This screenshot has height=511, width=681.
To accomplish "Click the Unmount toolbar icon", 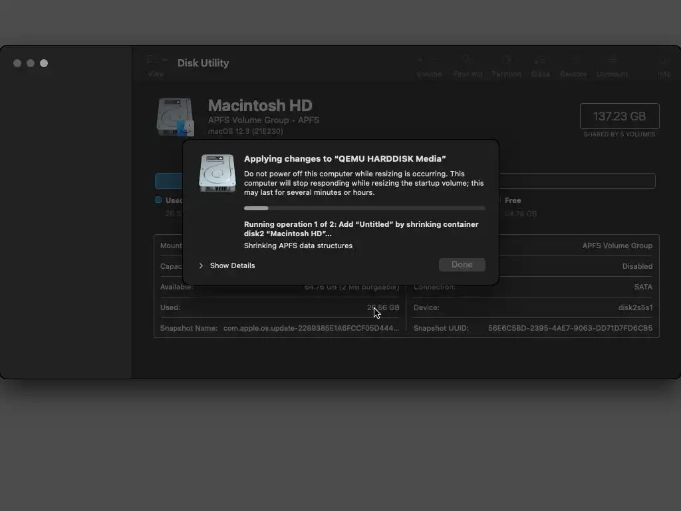I will pyautogui.click(x=612, y=59).
